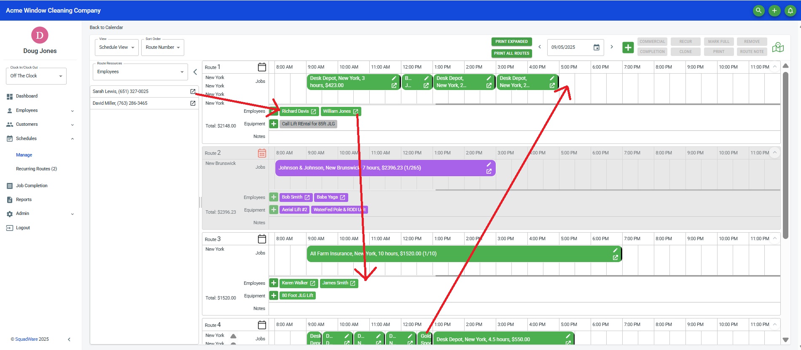Viewport: 801px width, 350px height.
Task: Open the calendar icon for Route 2
Action: (262, 153)
